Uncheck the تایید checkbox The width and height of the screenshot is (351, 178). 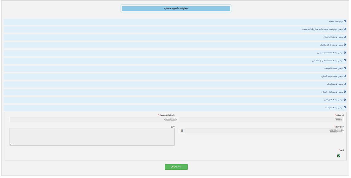click(x=339, y=156)
